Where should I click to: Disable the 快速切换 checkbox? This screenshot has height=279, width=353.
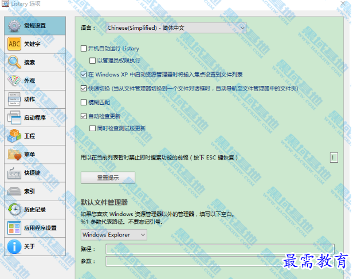pyautogui.click(x=84, y=88)
